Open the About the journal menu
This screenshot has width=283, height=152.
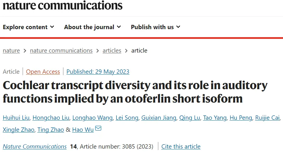click(x=92, y=27)
